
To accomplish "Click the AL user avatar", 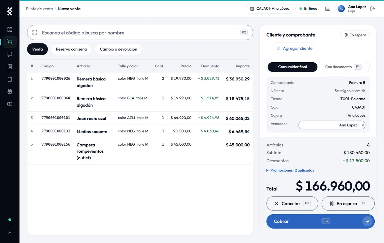I will point(341,9).
